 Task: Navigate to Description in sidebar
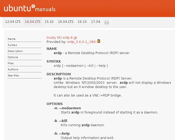coord(15,51)
